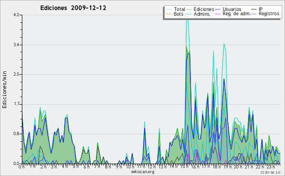Click the 'CC BY-SA 3.0' license text
Image resolution: width=285 pixels, height=176 pixels.
270,173
